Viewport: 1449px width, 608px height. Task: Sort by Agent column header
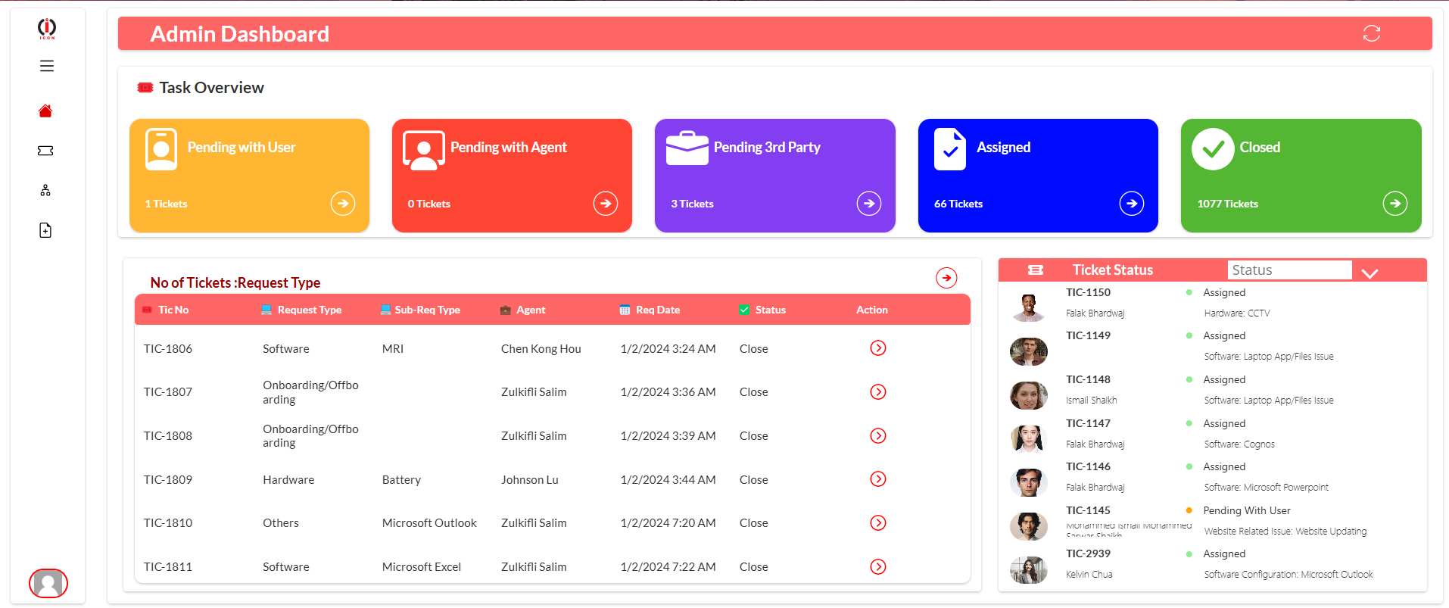click(x=531, y=310)
